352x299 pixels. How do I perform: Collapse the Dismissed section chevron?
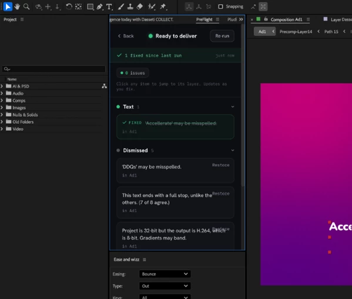click(x=233, y=150)
